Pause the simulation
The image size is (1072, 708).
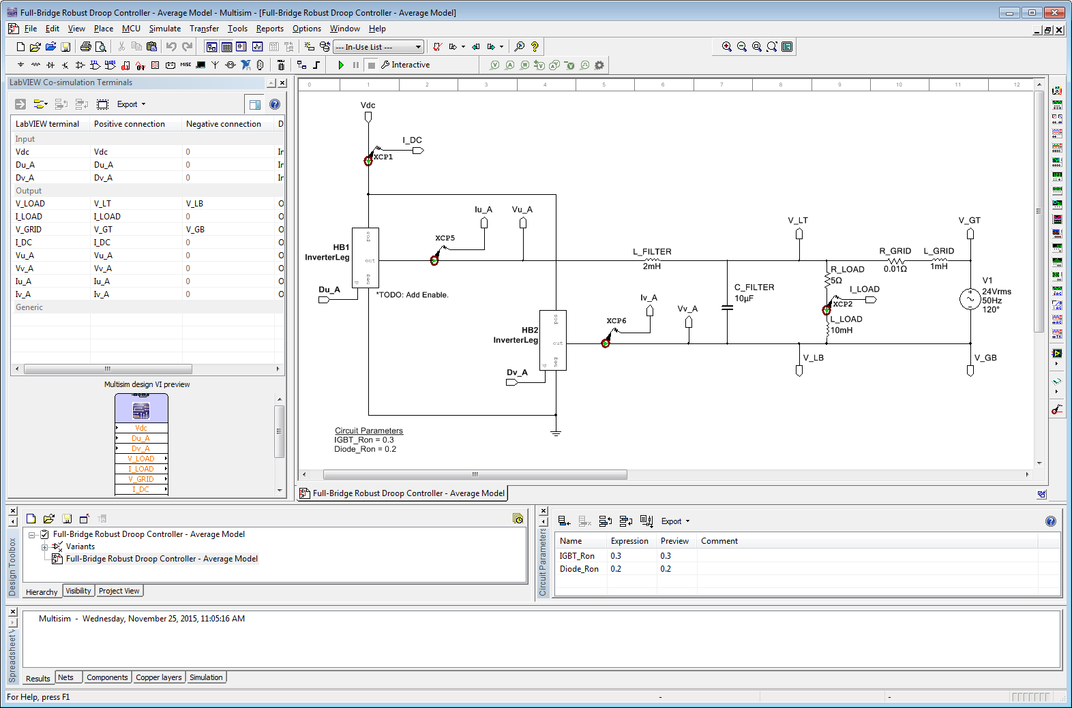point(356,65)
